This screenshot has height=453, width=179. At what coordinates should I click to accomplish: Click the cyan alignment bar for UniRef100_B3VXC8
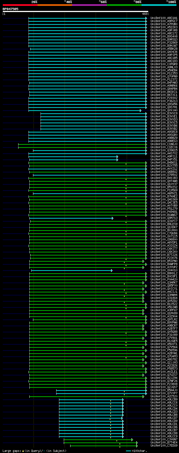point(94,114)
